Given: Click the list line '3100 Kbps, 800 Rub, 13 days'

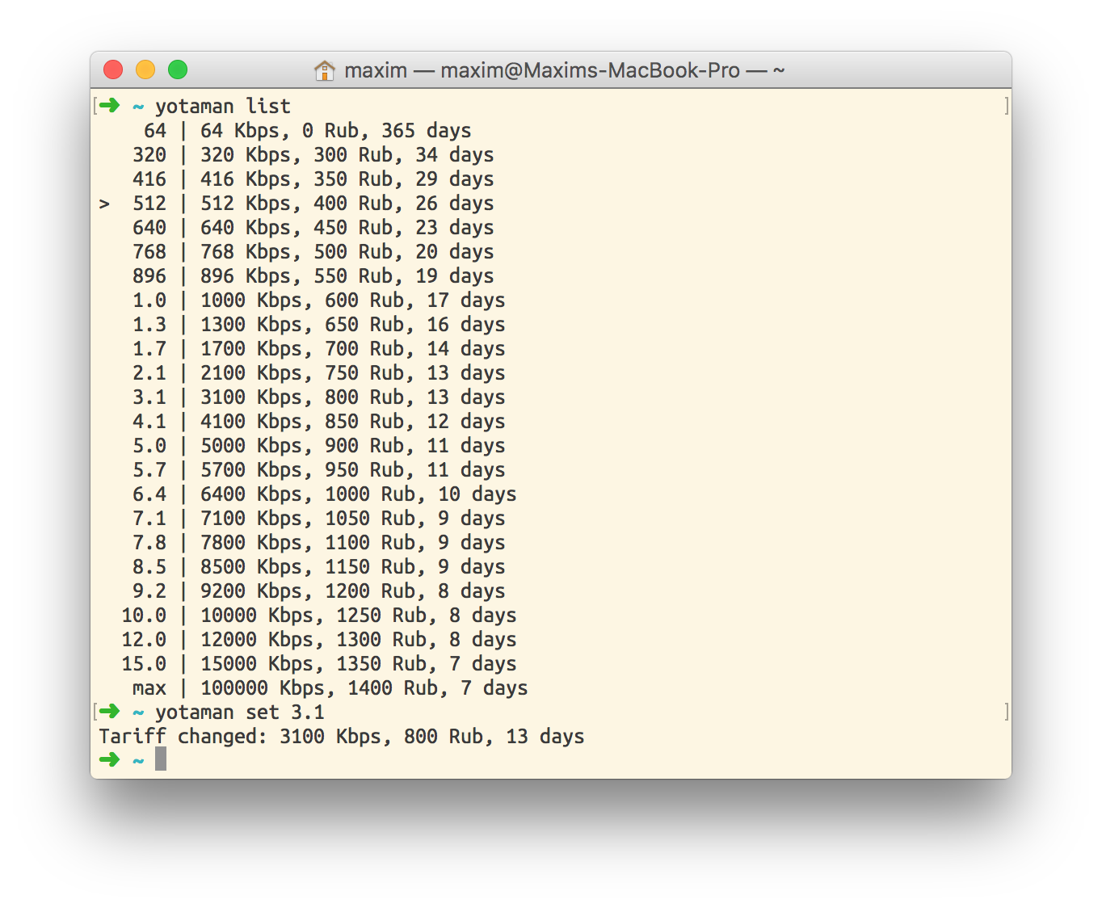Looking at the screenshot, I should [x=352, y=397].
